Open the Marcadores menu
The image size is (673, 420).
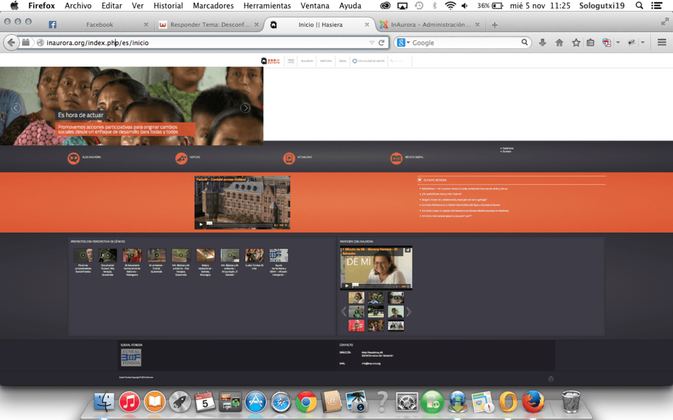214,5
